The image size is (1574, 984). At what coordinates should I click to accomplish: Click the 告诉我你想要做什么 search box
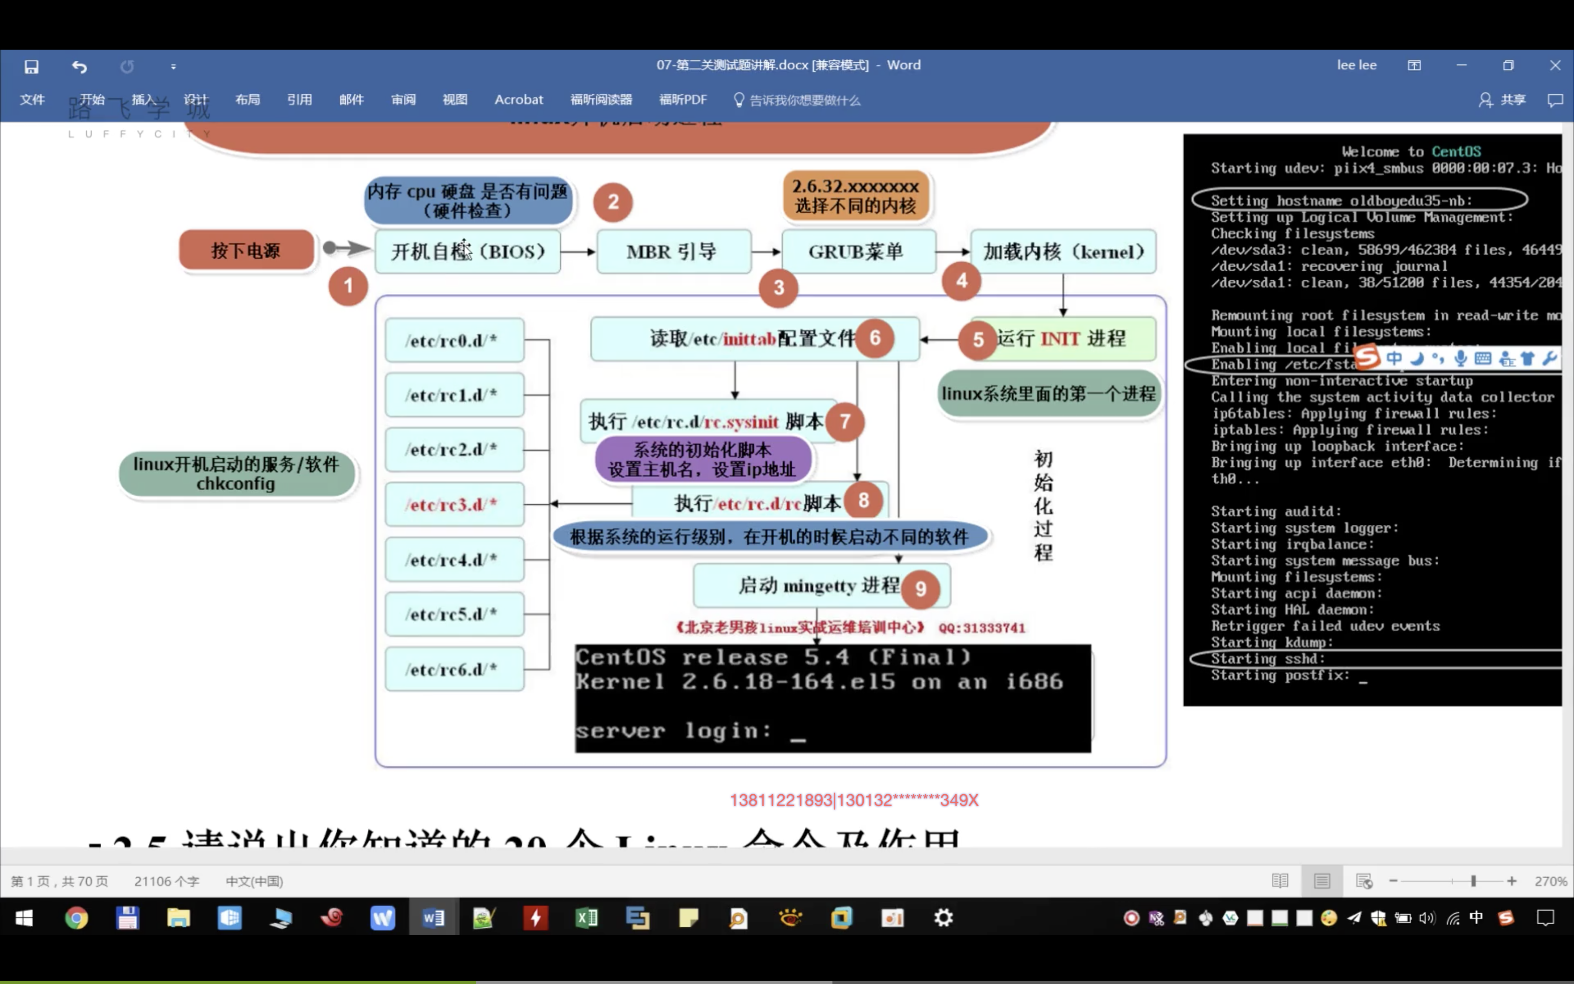click(x=797, y=100)
